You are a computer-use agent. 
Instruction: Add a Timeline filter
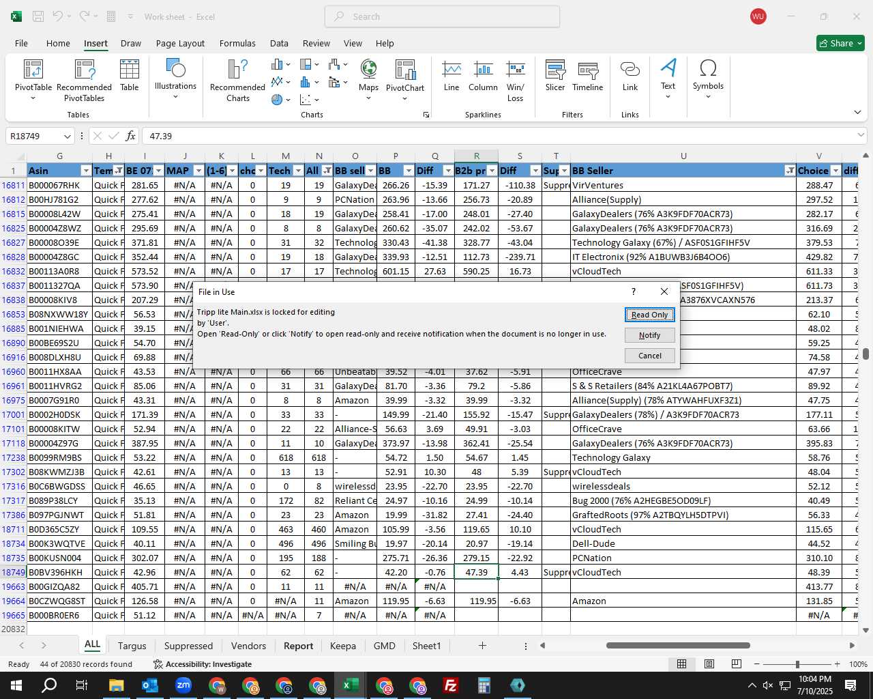click(x=588, y=76)
